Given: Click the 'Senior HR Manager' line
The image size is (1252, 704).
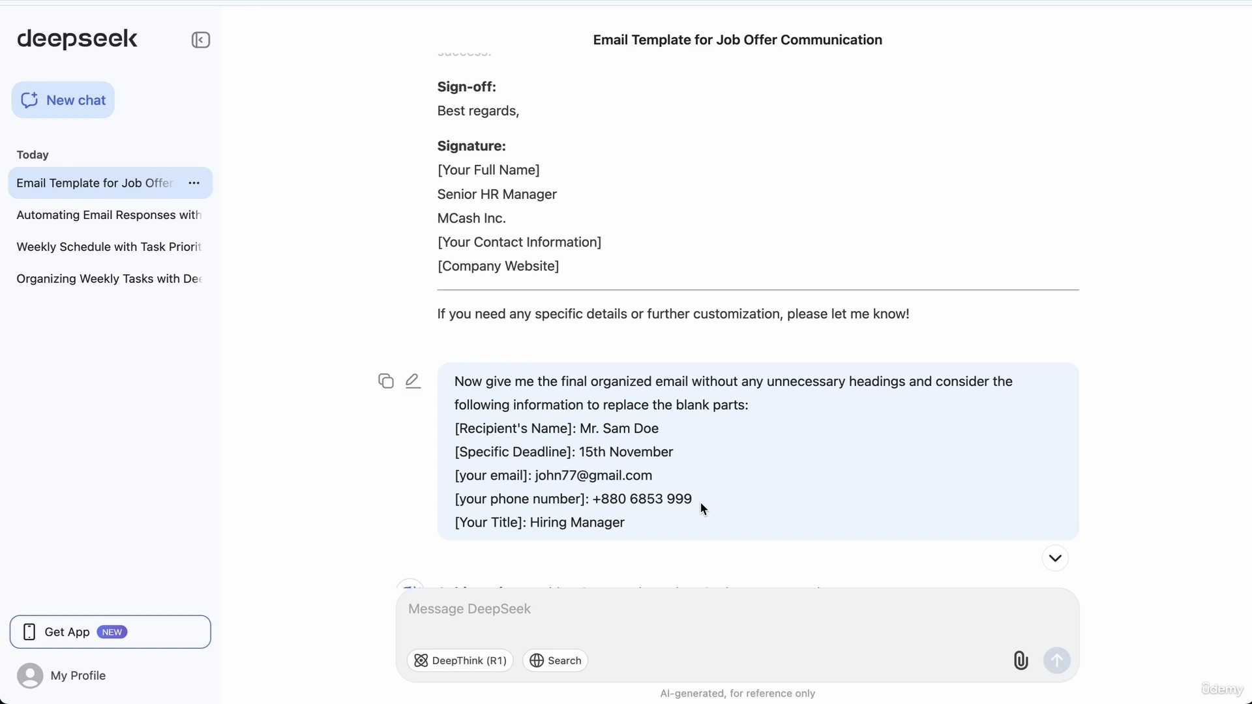Looking at the screenshot, I should [x=497, y=194].
